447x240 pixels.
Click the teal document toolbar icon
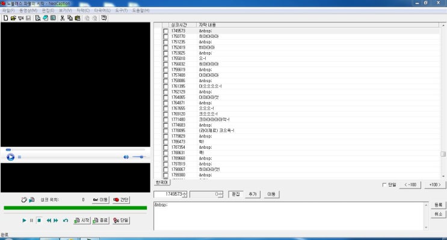pos(53,18)
